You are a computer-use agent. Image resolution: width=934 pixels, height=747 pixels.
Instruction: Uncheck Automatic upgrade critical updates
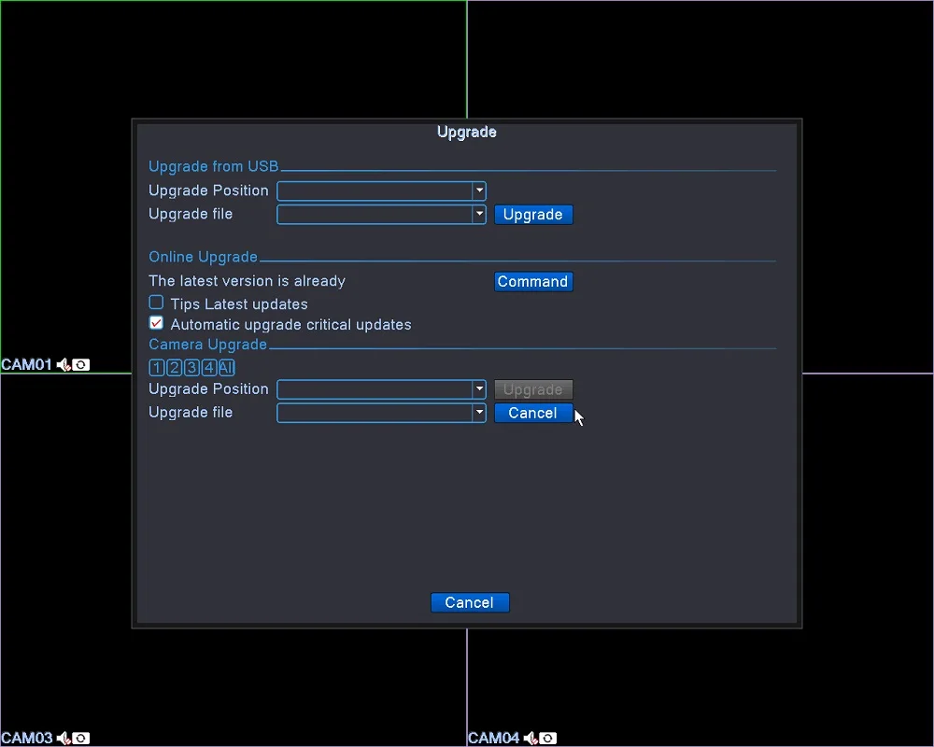[156, 323]
